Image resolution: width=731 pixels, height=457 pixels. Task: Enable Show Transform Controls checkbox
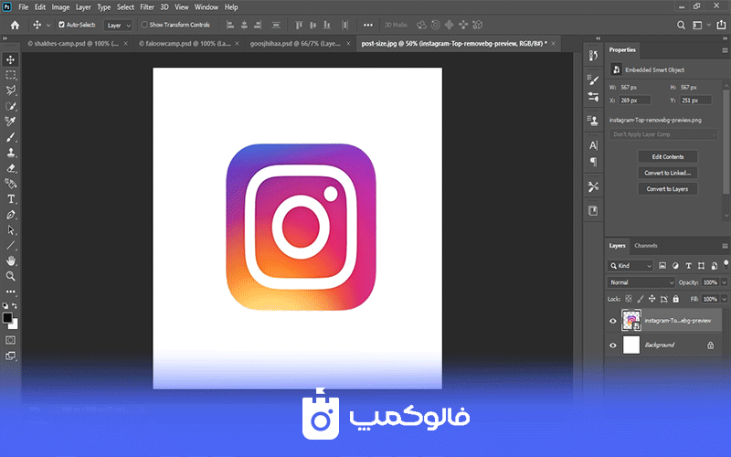click(144, 25)
